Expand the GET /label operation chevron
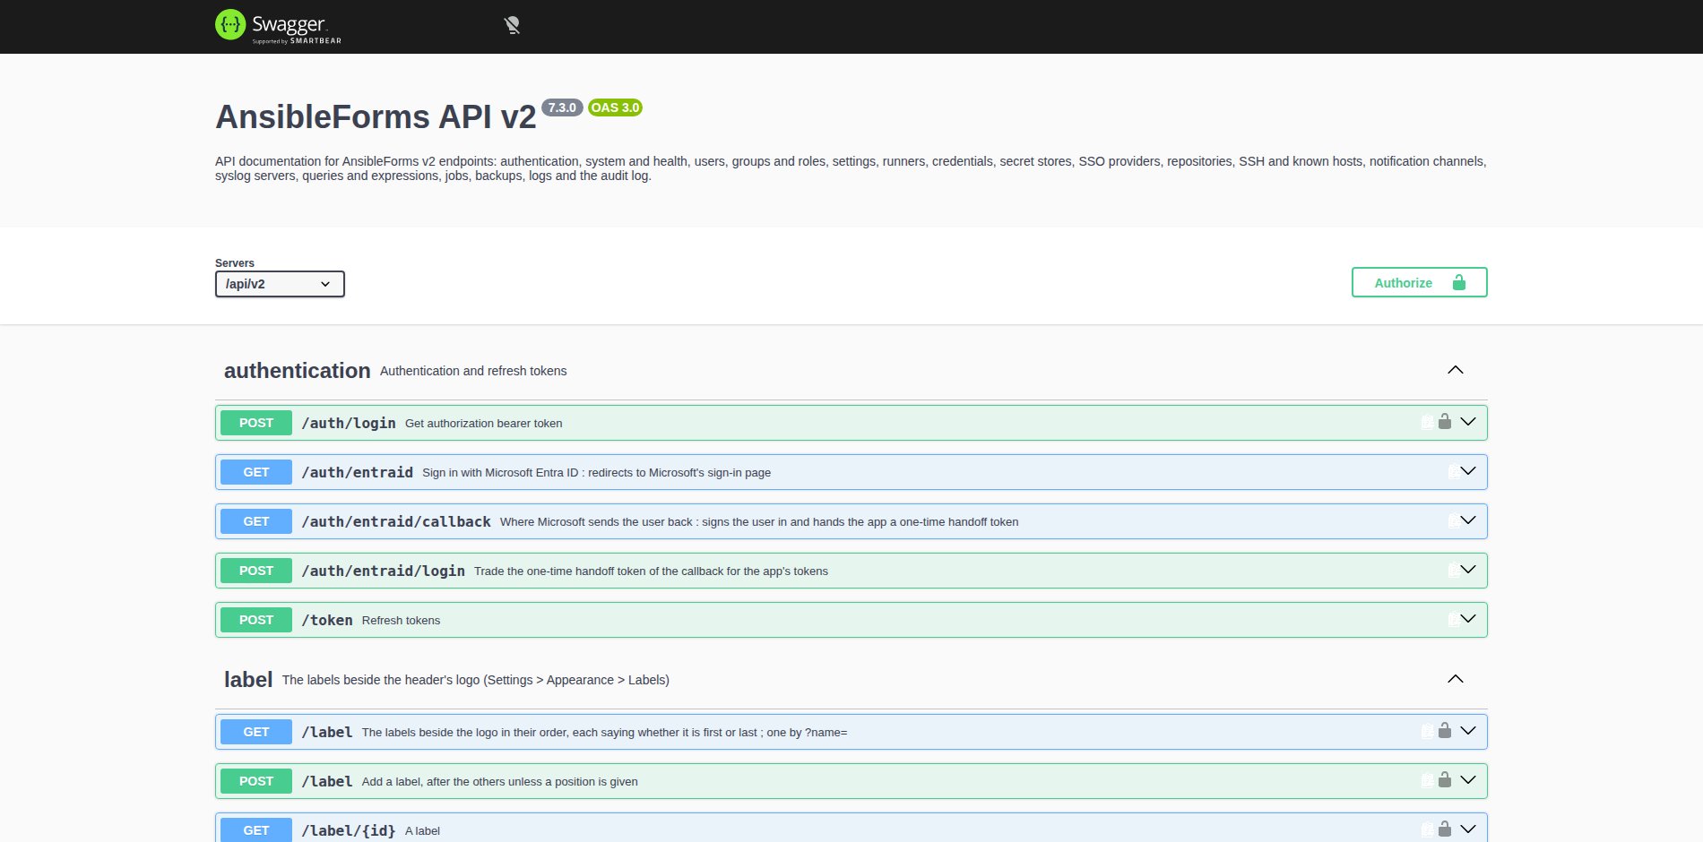The image size is (1703, 842). click(x=1468, y=731)
